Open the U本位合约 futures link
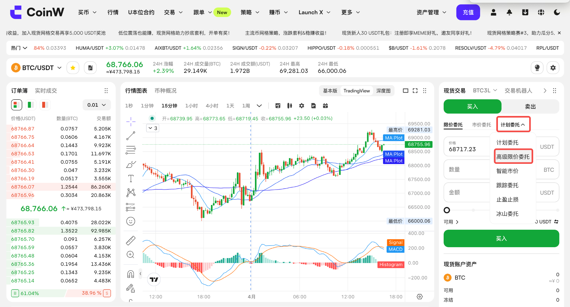The height and width of the screenshot is (307, 570). (141, 12)
